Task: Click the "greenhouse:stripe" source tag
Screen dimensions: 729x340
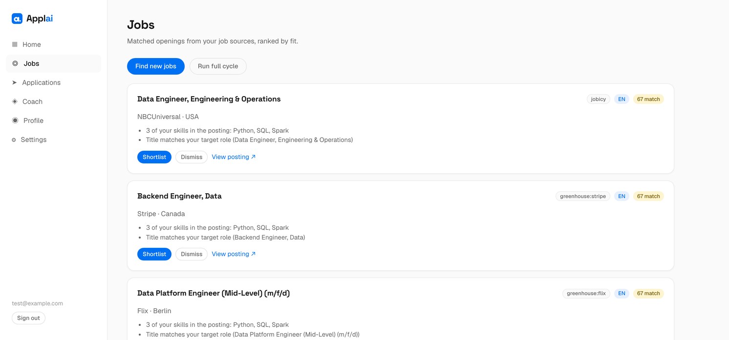Action: click(x=583, y=196)
